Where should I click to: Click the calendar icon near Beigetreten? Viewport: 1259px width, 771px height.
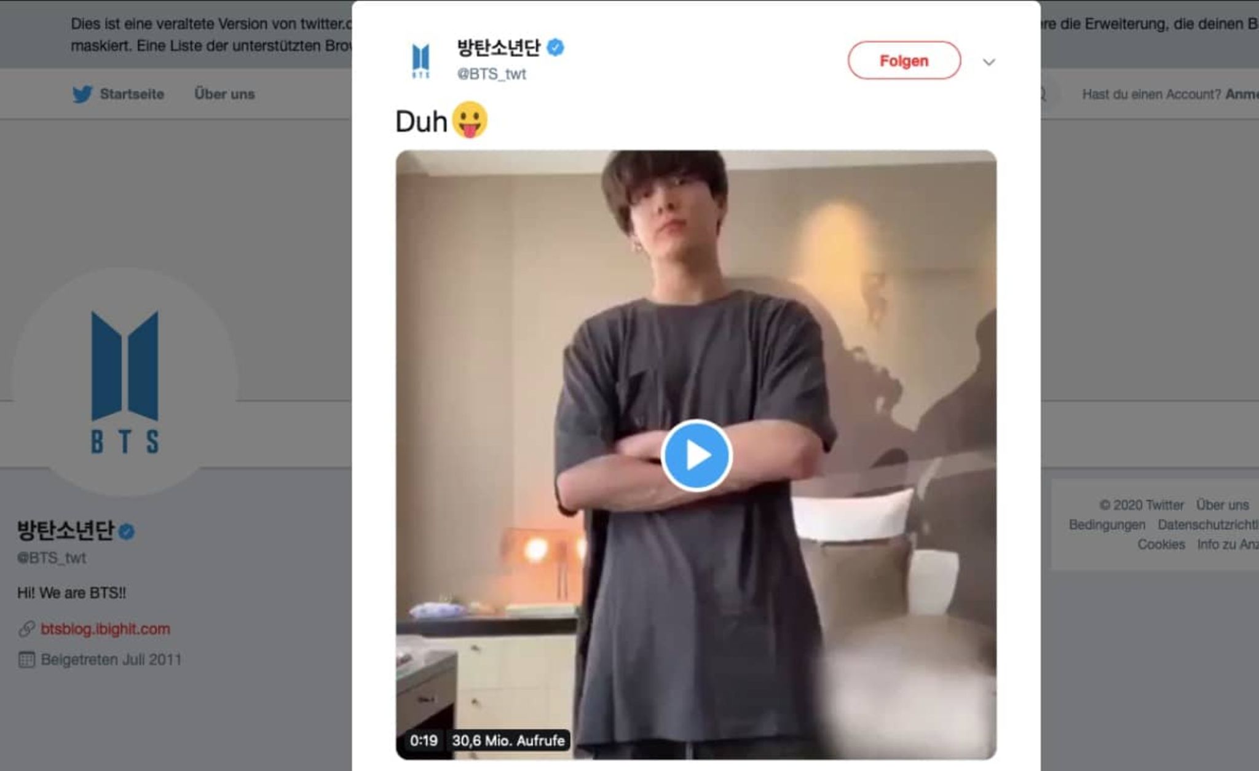click(26, 660)
